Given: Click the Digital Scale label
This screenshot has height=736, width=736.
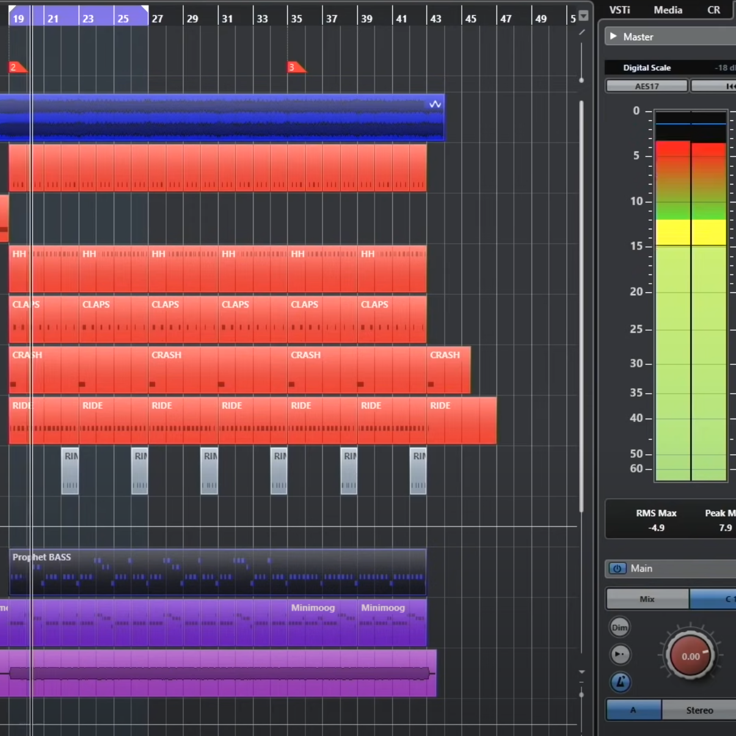Looking at the screenshot, I should (647, 68).
